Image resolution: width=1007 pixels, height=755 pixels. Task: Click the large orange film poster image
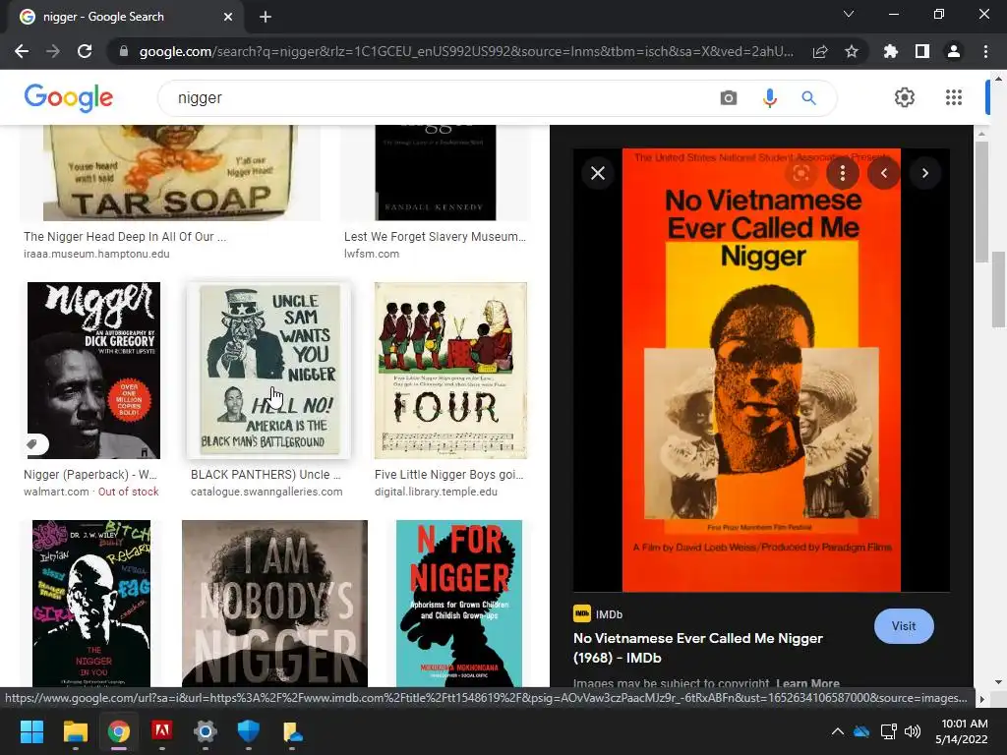pos(762,371)
